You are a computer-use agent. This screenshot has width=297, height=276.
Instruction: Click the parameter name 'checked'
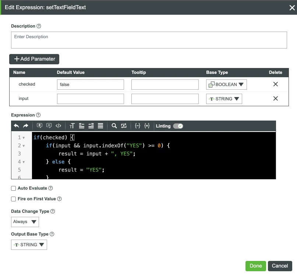coord(27,84)
